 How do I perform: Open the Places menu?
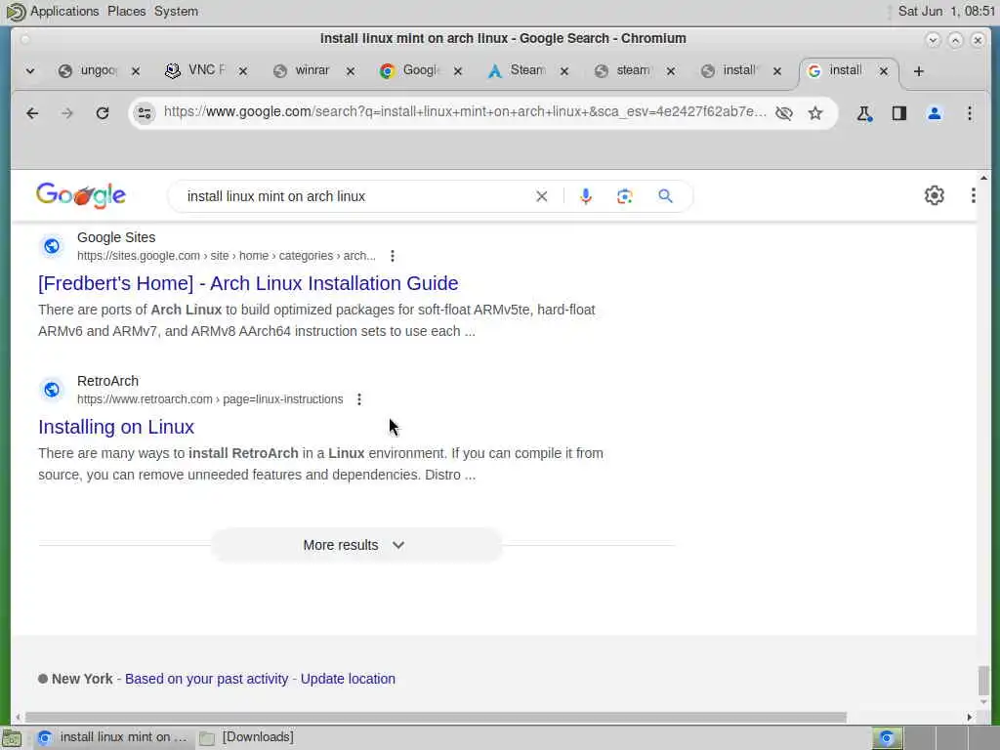click(x=126, y=12)
